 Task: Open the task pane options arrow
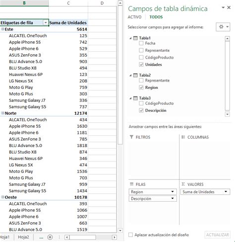coord(223,7)
